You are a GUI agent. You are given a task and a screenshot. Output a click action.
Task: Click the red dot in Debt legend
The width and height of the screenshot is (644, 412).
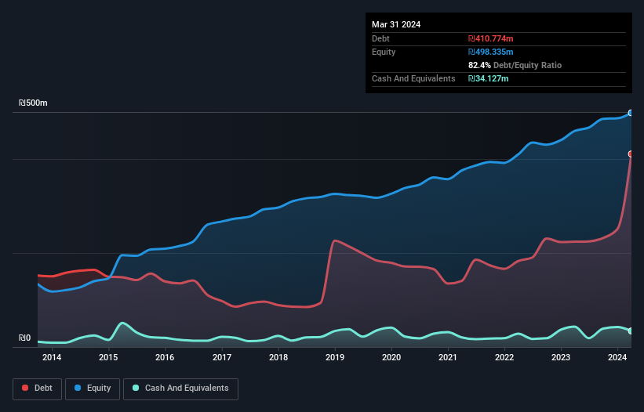click(x=25, y=388)
